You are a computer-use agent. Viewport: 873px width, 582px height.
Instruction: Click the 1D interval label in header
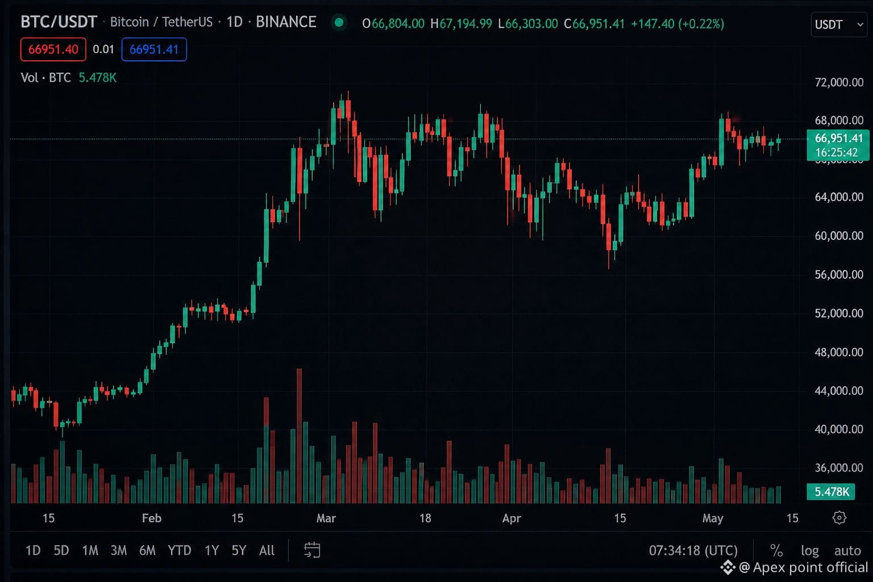234,22
